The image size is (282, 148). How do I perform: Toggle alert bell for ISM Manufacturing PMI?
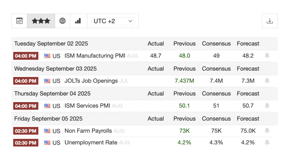[267, 56]
